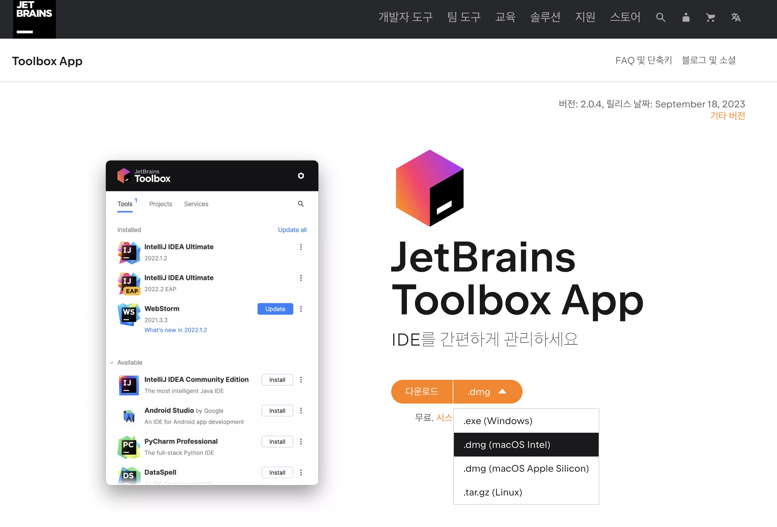Click the Toolbox settings hexagon icon
Viewport: 777px width, 527px height.
(301, 176)
